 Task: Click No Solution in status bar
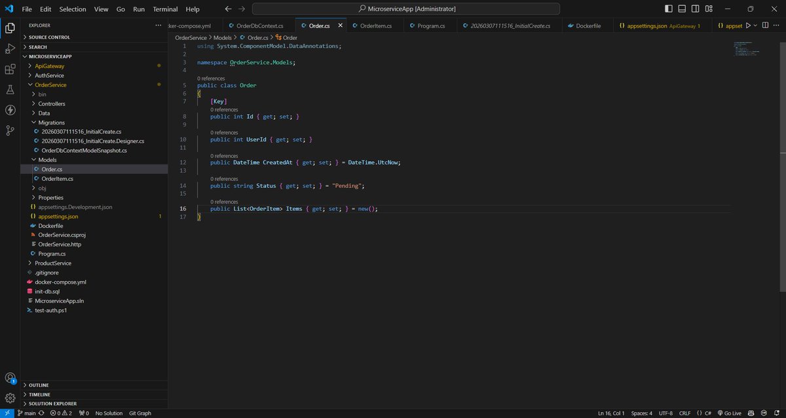[109, 413]
